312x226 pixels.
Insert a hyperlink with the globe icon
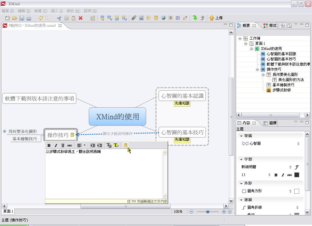click(163, 18)
